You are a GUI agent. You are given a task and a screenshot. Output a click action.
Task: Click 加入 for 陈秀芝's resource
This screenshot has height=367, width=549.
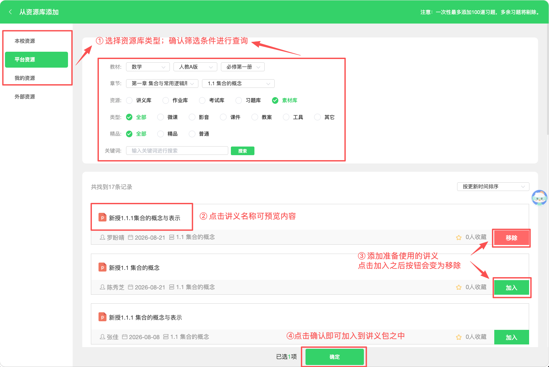point(512,287)
